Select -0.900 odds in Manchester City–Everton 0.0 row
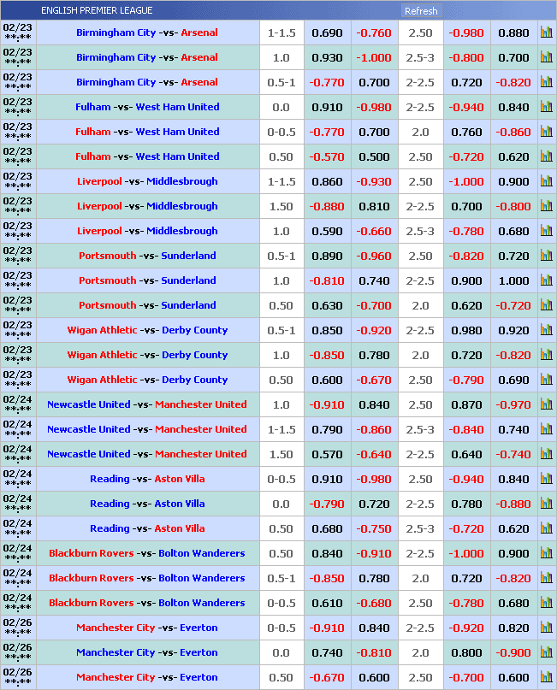Image resolution: width=557 pixels, height=690 pixels. pos(513,653)
